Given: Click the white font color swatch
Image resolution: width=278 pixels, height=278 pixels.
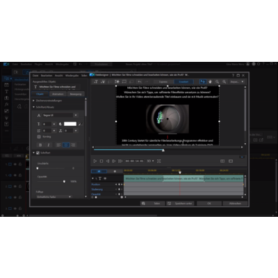Looking at the screenshot, I should pyautogui.click(x=70, y=124).
